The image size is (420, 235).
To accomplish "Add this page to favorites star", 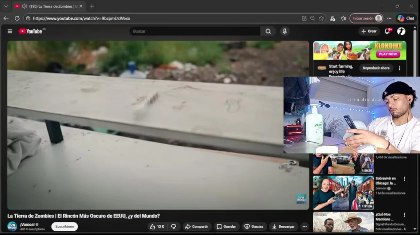I will (x=321, y=18).
